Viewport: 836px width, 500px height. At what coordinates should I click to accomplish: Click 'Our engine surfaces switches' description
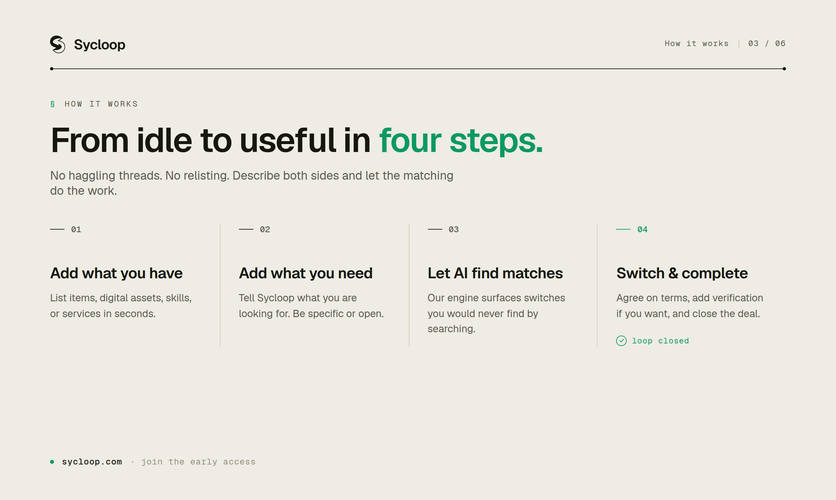496,313
